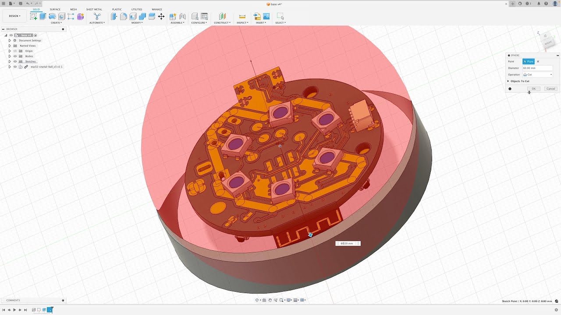Select the Offset Plane construct tool
This screenshot has height=315, width=561.
pos(222,16)
